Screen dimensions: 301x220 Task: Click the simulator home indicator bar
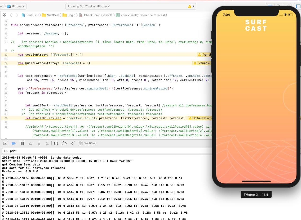pyautogui.click(x=256, y=181)
